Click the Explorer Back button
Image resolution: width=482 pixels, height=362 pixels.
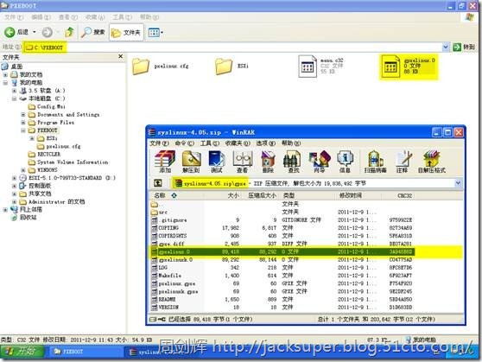[16, 32]
